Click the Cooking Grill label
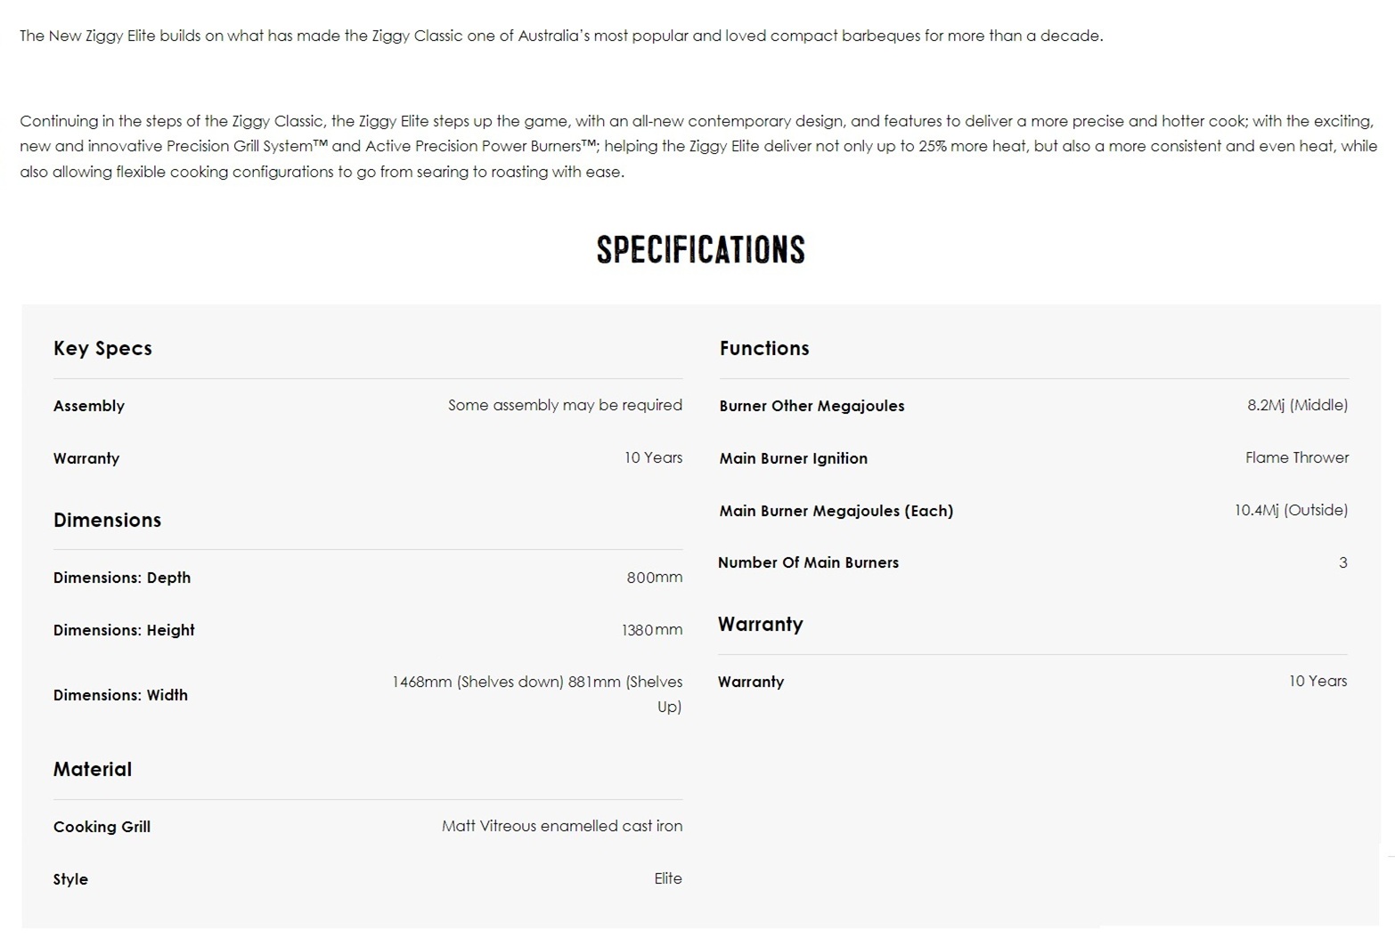Screen dimensions: 1395x938 point(102,827)
